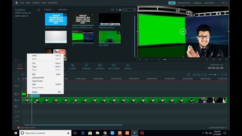Toggle eye on track with the man's clip
The height and width of the screenshot is (136, 242).
coord(19,100)
